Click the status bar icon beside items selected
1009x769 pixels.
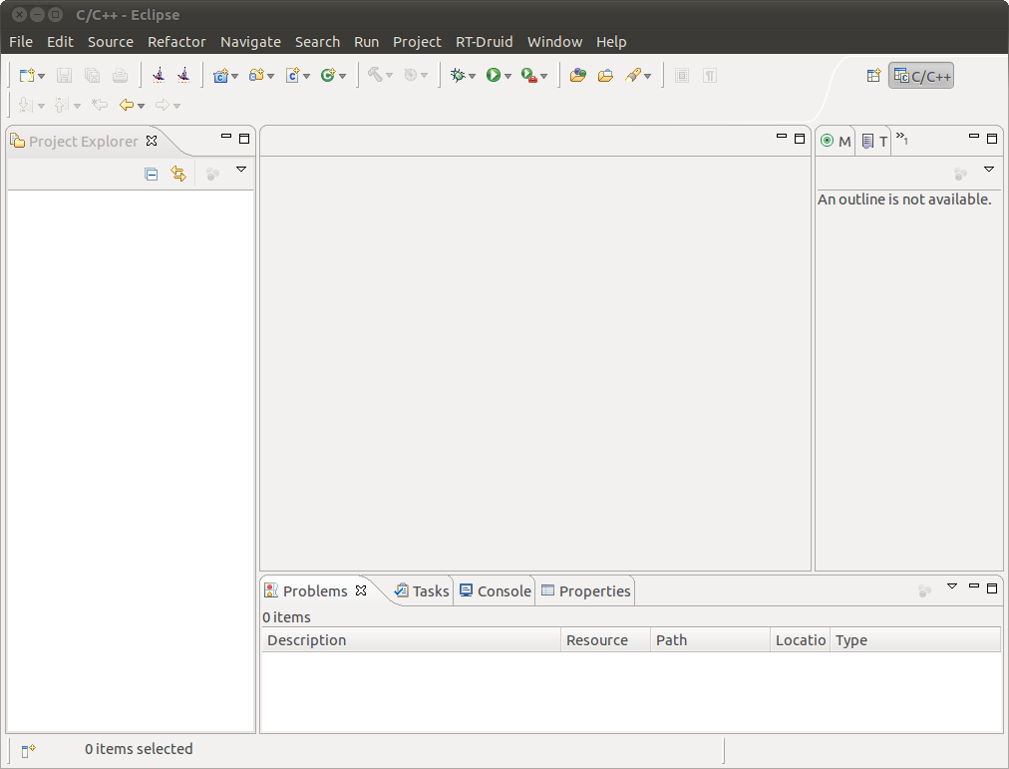click(x=28, y=750)
